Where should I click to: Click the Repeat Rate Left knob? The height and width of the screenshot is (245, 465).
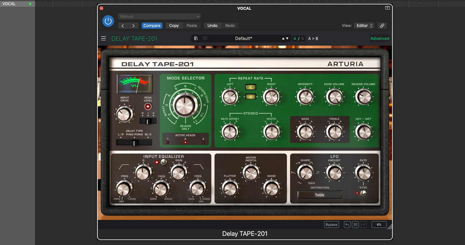click(230, 97)
